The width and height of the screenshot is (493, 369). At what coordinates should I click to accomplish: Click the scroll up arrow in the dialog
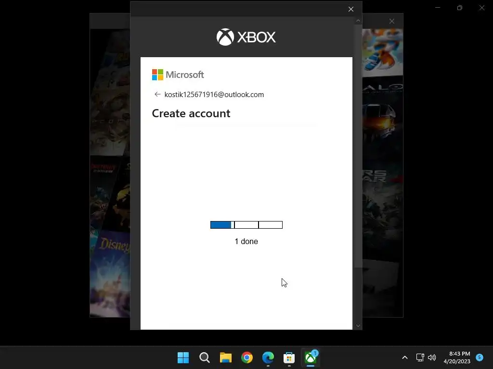(x=358, y=21)
